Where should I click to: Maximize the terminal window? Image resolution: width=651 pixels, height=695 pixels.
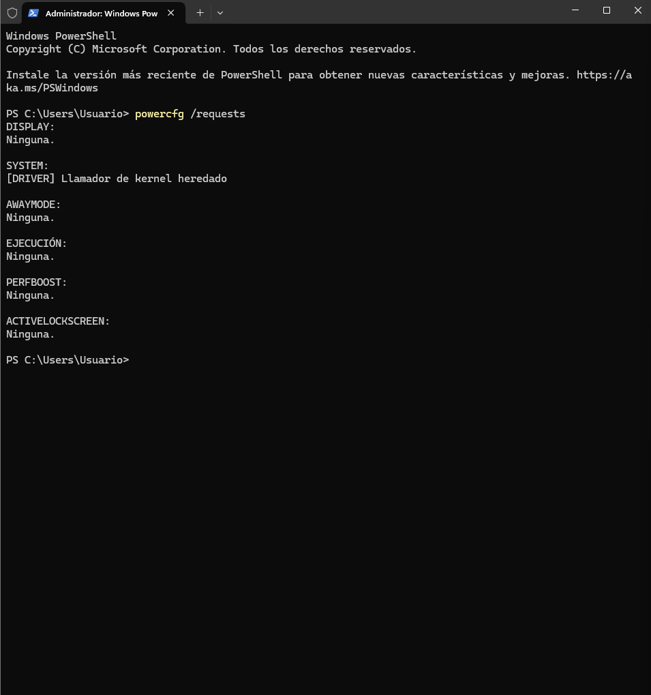606,10
